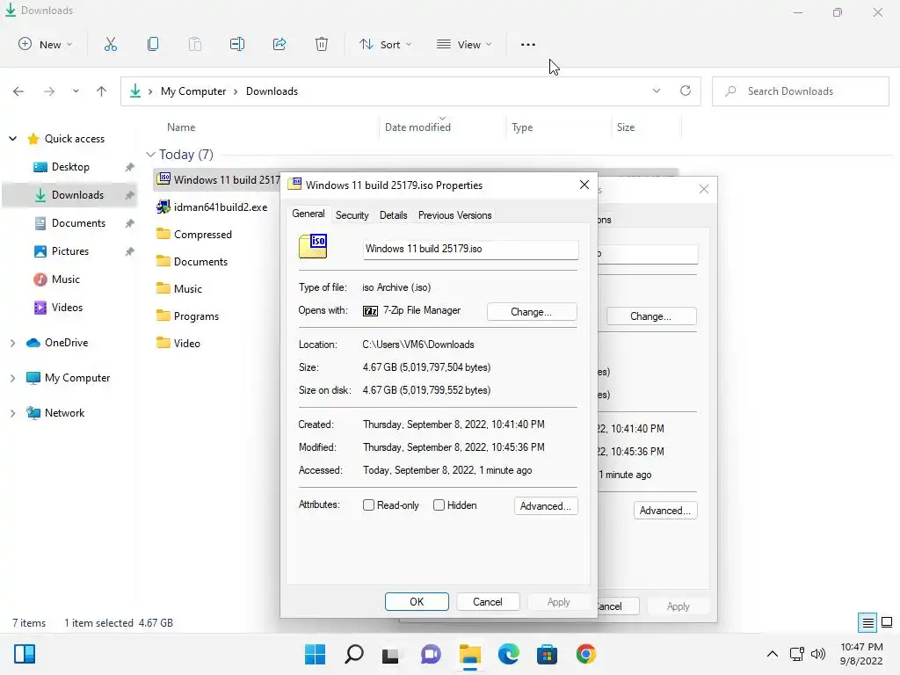Enable the Read-only attribute checkbox

click(368, 505)
